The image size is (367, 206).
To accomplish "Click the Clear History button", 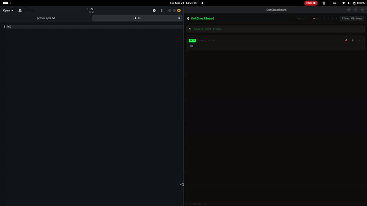I will coord(352,18).
